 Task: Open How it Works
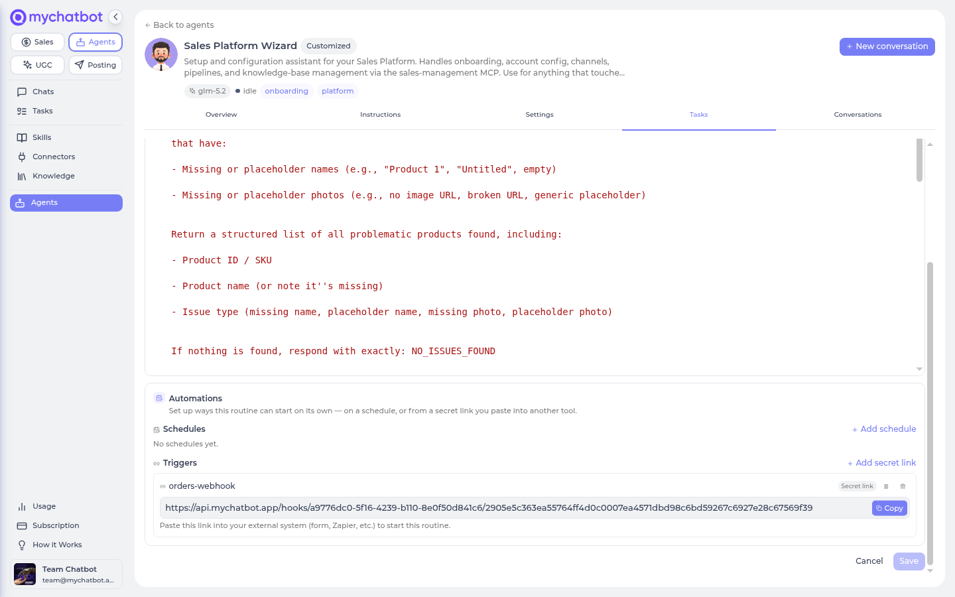pos(66,545)
